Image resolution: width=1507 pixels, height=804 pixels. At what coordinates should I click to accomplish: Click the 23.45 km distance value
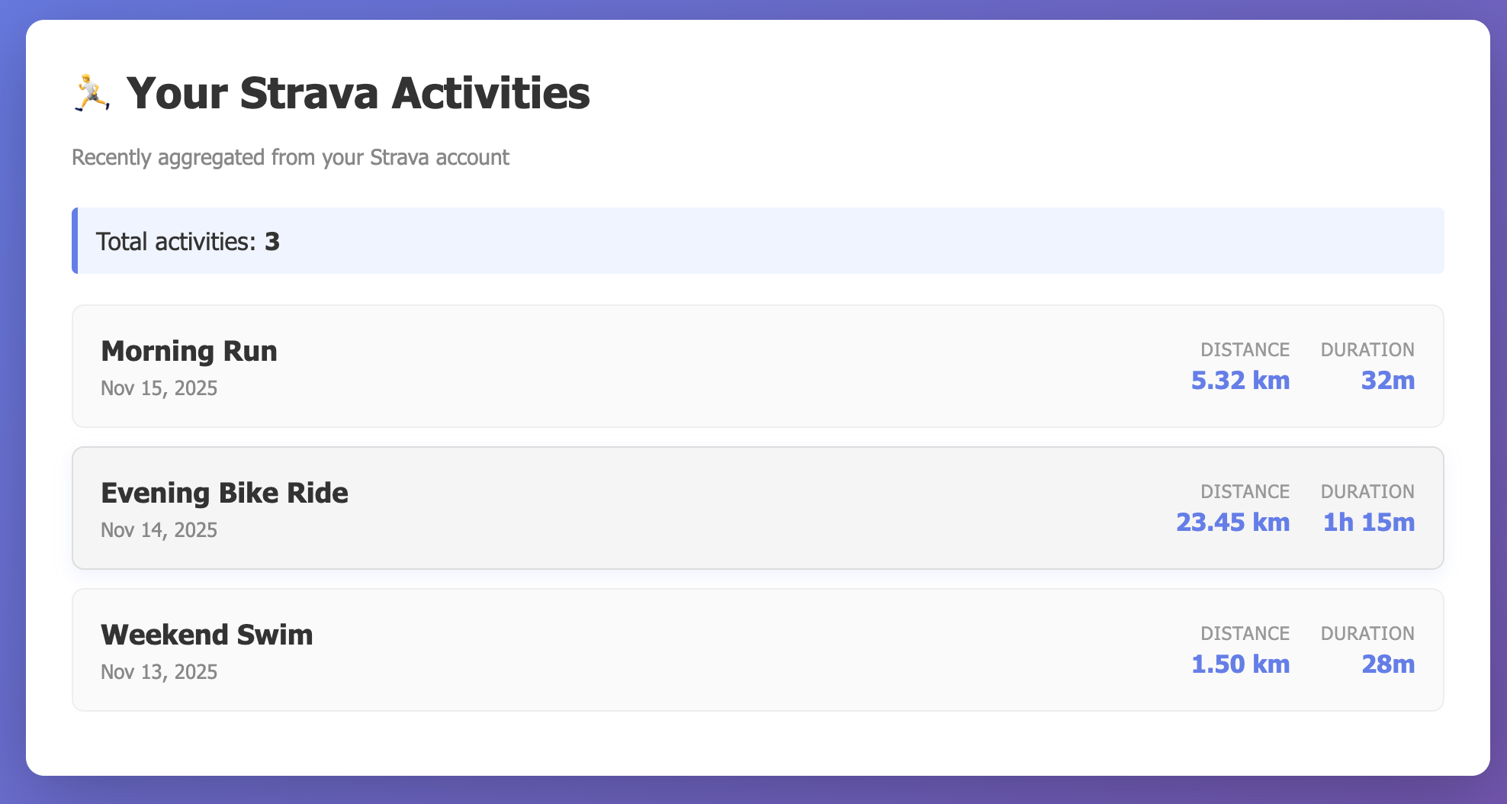[x=1232, y=522]
